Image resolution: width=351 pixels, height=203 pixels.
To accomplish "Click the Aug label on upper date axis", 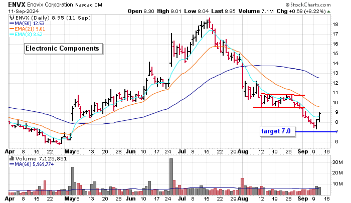I will tap(243, 151).
